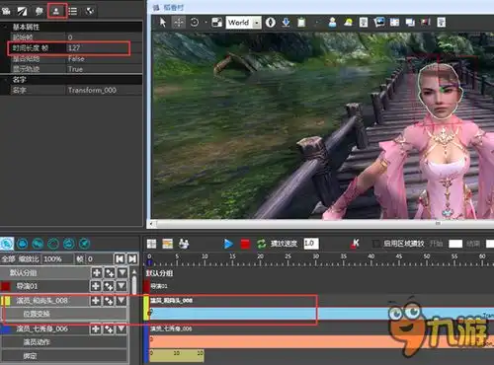Expand the 默认分组 track dropdown arrow
The width and height of the screenshot is (494, 365).
click(x=123, y=272)
